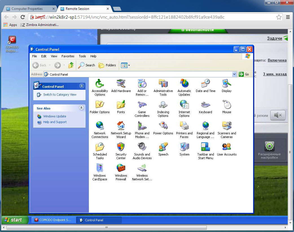The image size is (294, 232).
Task: Click the Up folder toolbar icon
Action: [x=71, y=65]
